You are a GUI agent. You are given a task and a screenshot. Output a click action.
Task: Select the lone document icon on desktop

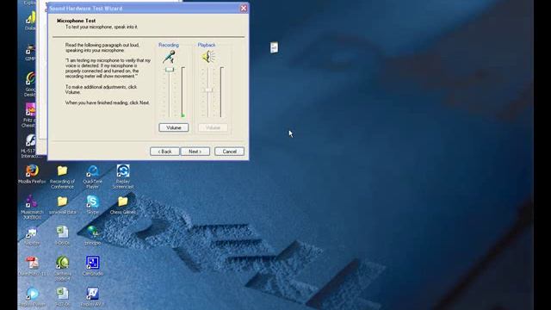[274, 47]
